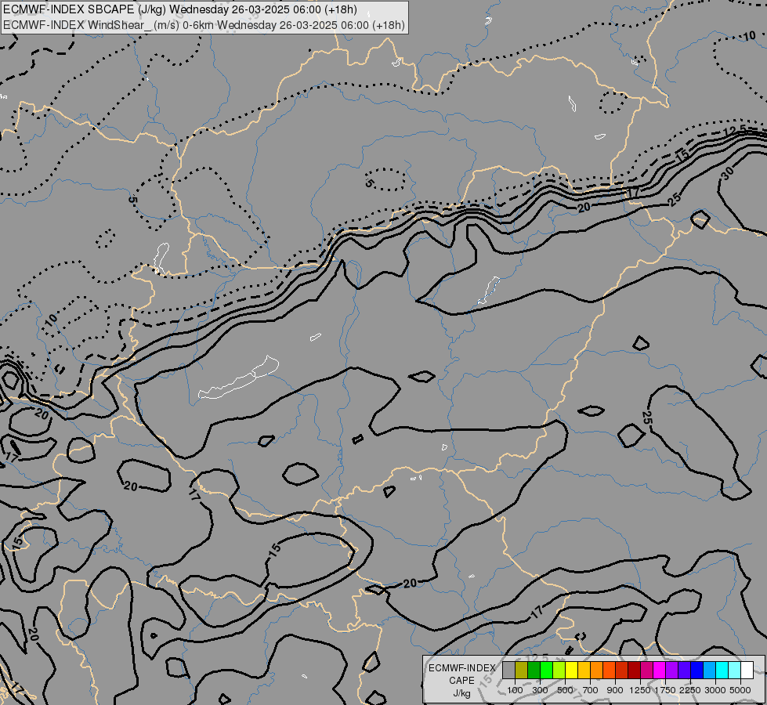Click the 500 legend value label
Screen dimensions: 767x705
pyautogui.click(x=565, y=690)
